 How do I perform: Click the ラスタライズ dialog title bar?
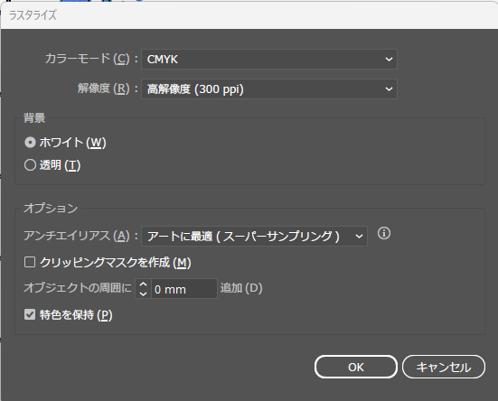pos(249,15)
